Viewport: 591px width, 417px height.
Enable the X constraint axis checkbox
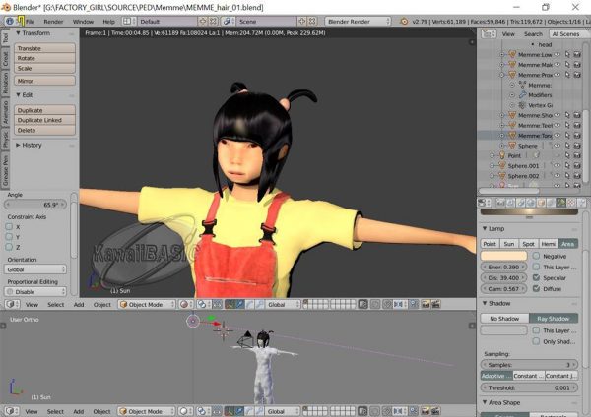click(x=10, y=227)
